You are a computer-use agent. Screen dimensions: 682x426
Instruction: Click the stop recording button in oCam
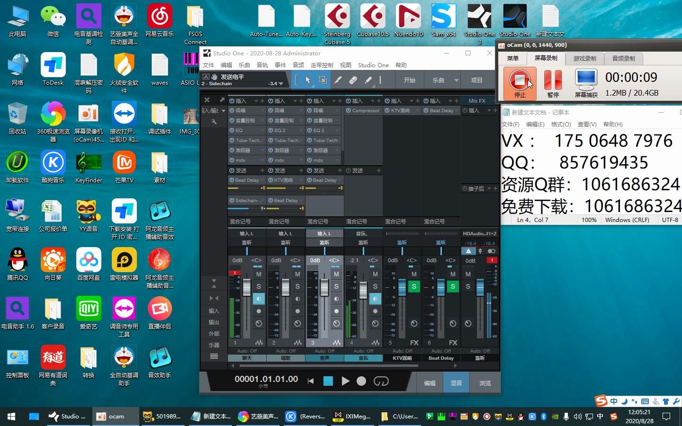tap(520, 83)
